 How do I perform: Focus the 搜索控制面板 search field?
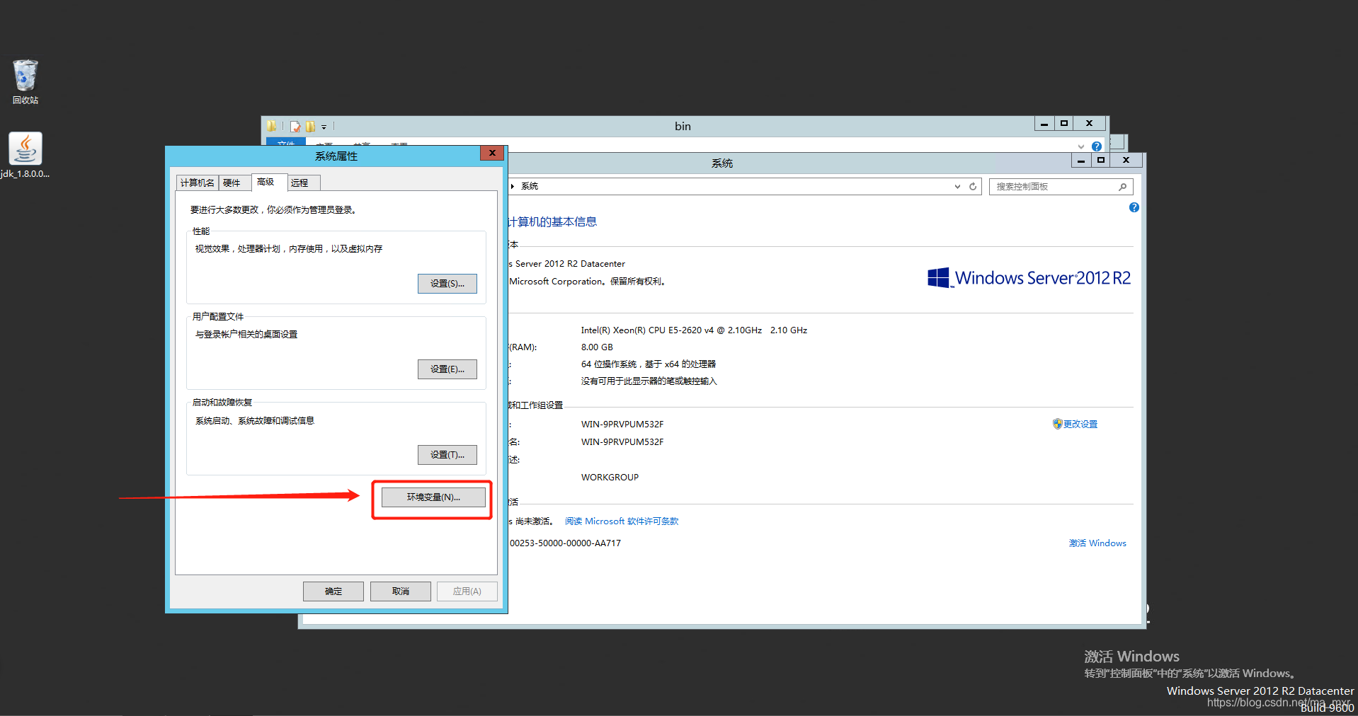click(x=1061, y=187)
